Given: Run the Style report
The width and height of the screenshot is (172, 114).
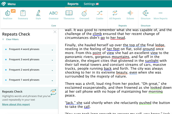Looking at the screenshot, I should coord(38,15).
